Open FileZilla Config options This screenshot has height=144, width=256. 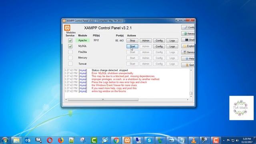tap(159, 52)
